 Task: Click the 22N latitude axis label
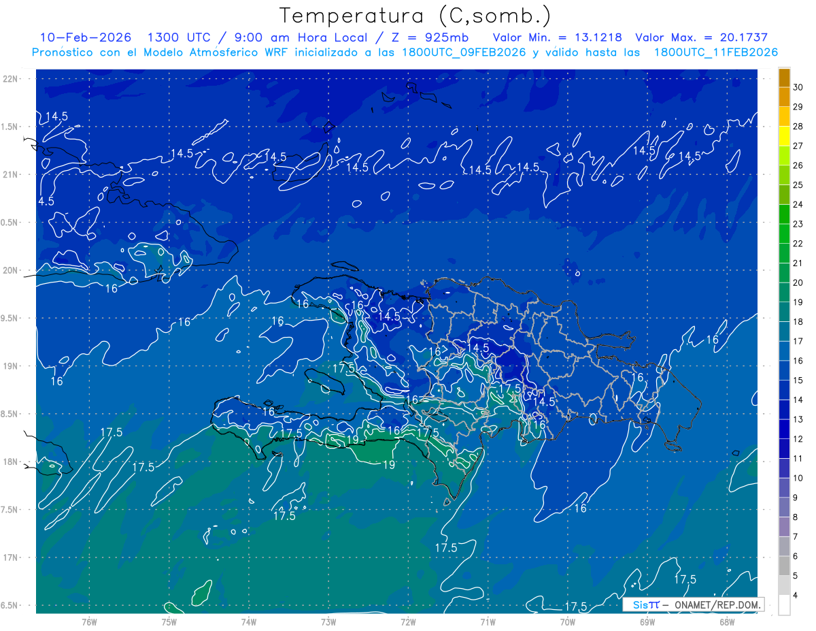point(12,79)
